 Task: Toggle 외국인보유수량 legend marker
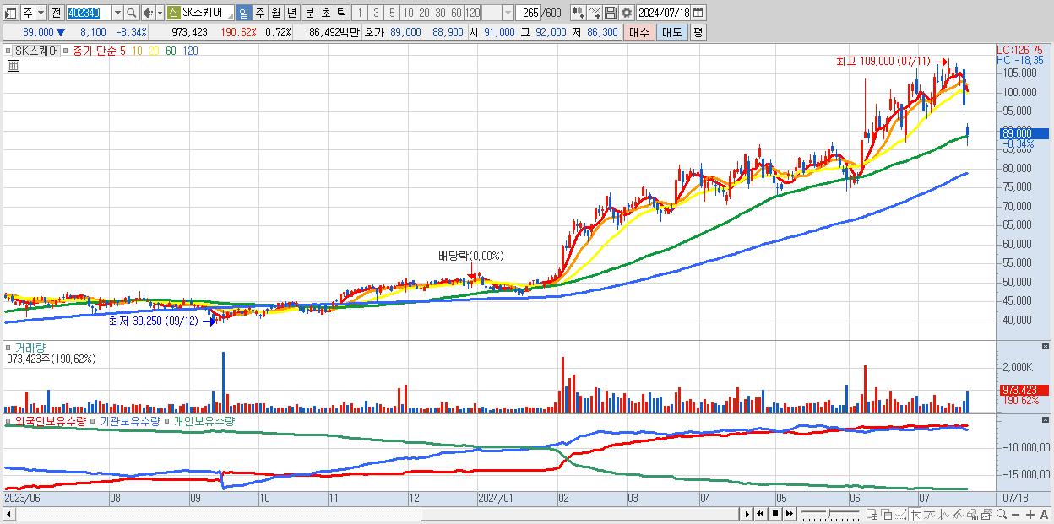(8, 421)
